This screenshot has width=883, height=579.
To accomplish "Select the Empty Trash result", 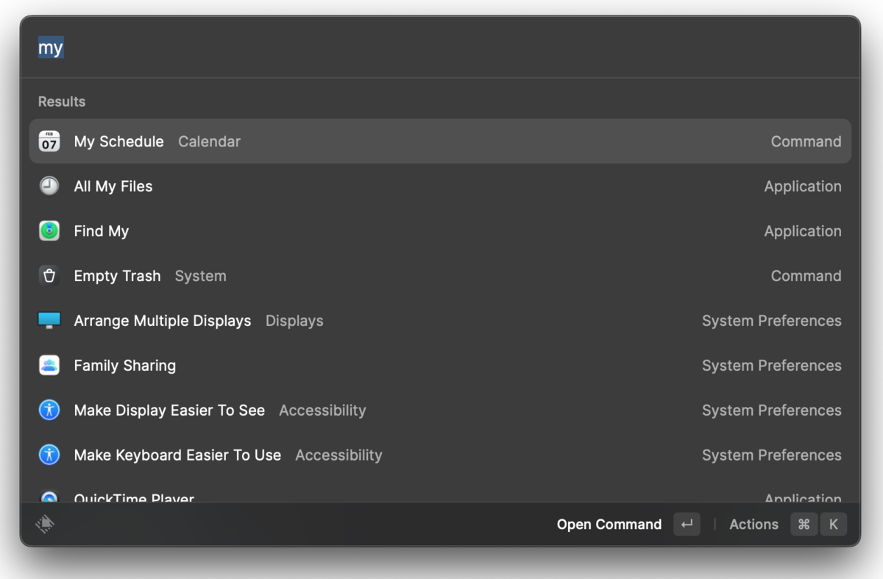I will pos(440,276).
